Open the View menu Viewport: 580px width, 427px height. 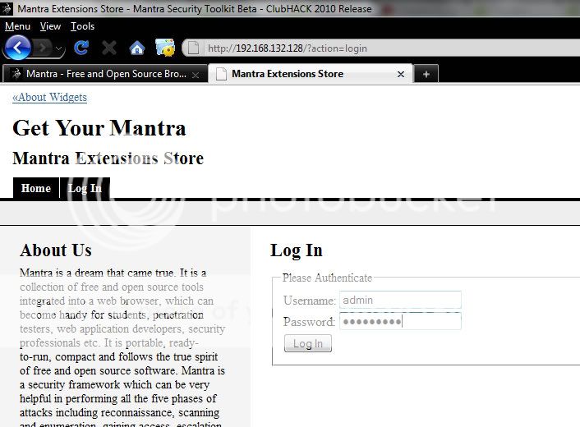[x=50, y=26]
